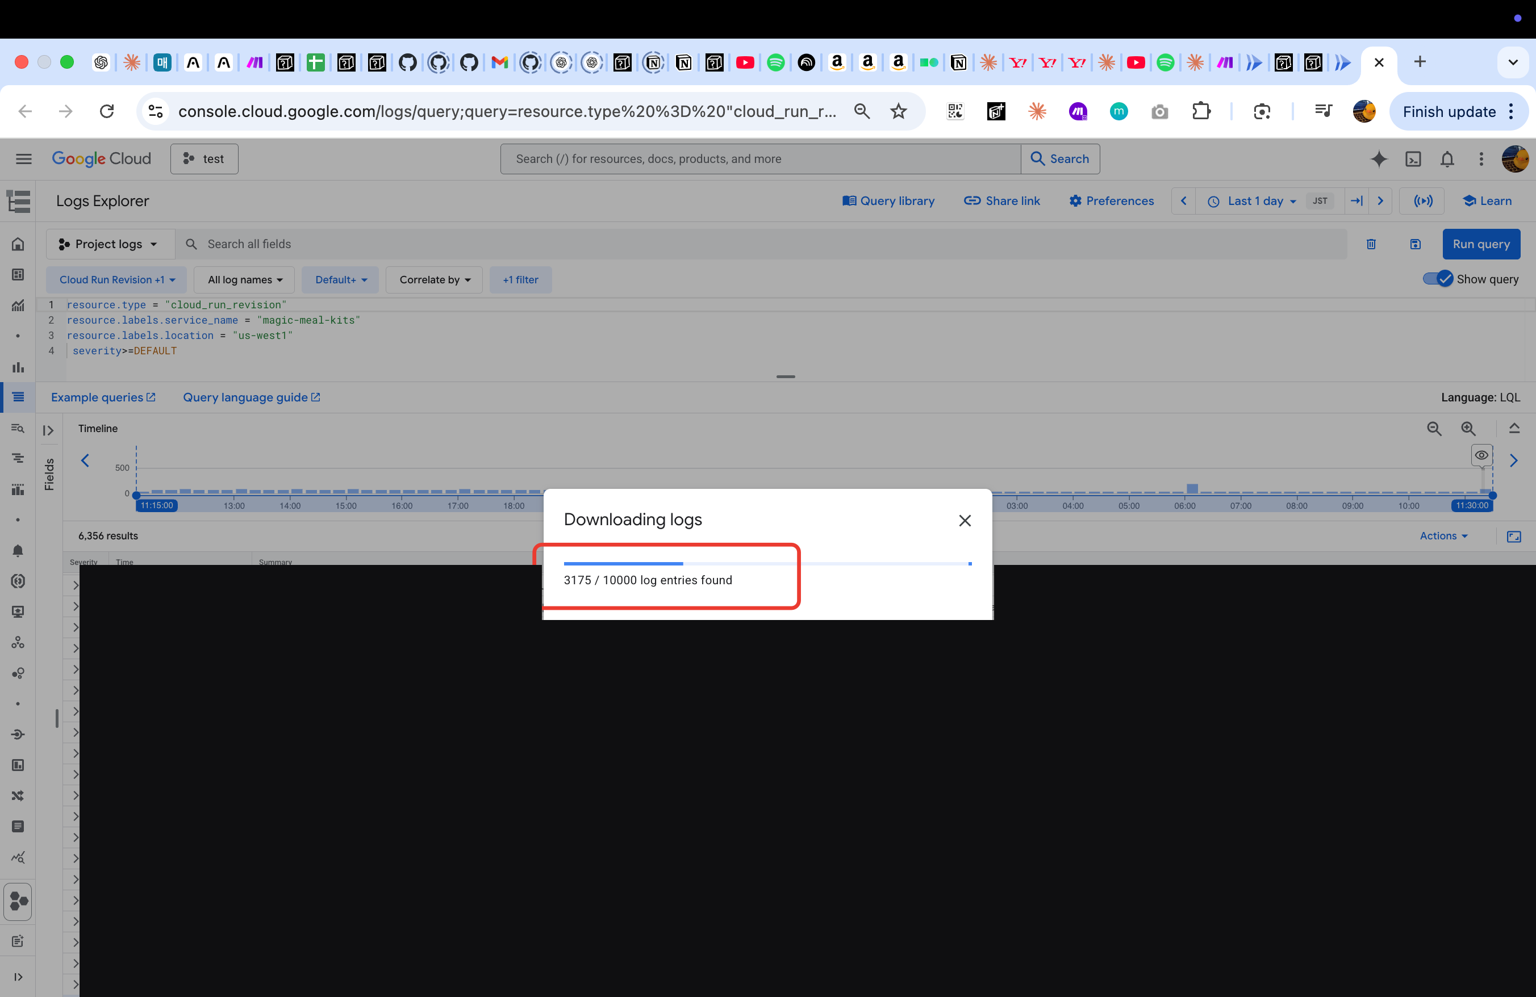Clear the query with trash icon
Viewport: 1536px width, 997px height.
pyautogui.click(x=1371, y=244)
